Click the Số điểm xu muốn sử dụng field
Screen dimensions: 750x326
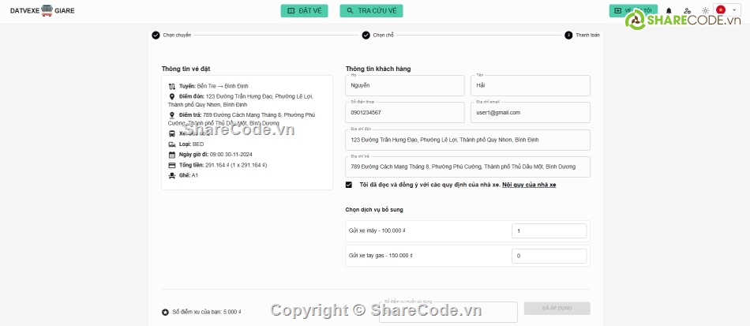448,312
